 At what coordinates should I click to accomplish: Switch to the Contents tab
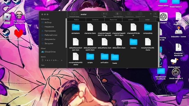(95, 20)
